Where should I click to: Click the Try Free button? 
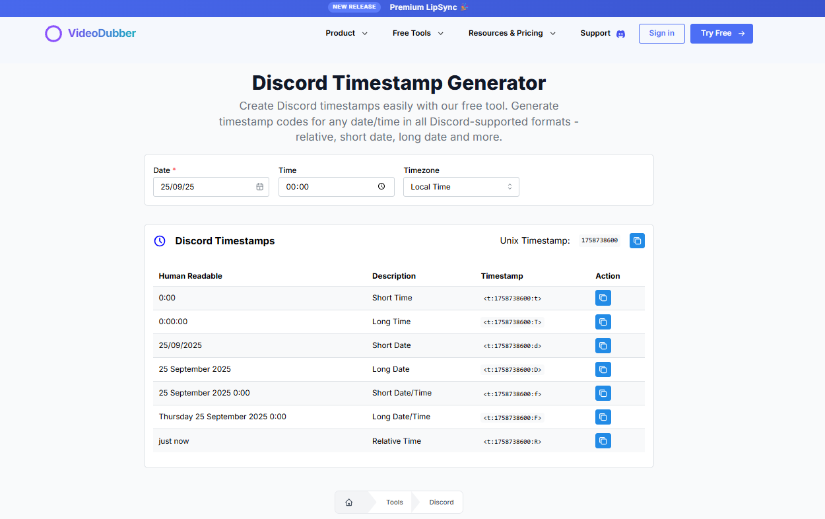click(721, 33)
